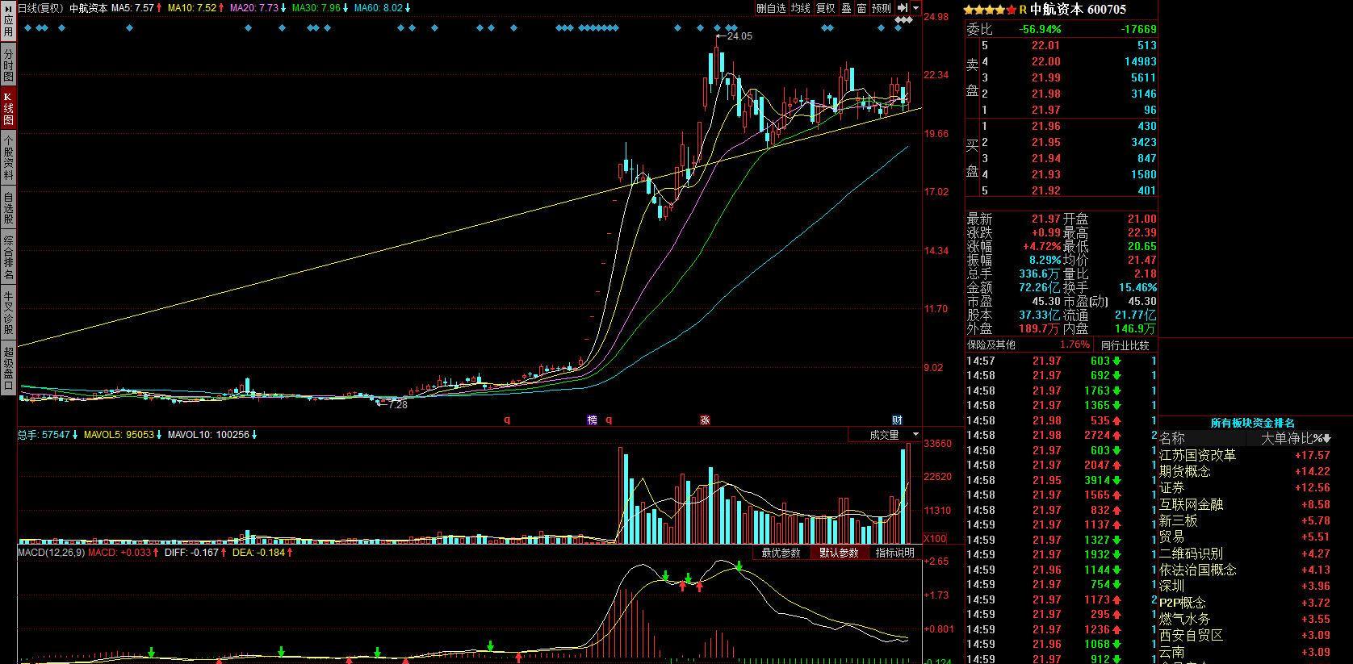1353x664 pixels.
Task: Click the 涨 marker on the chart timeline
Action: click(705, 420)
